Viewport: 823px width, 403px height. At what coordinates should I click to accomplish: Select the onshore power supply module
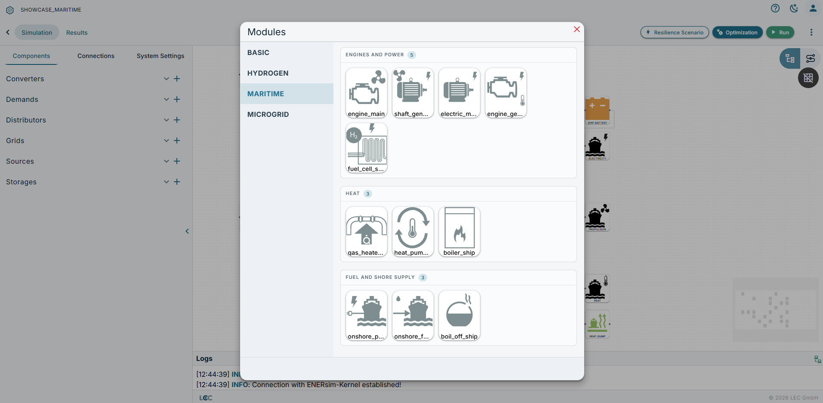(x=366, y=315)
